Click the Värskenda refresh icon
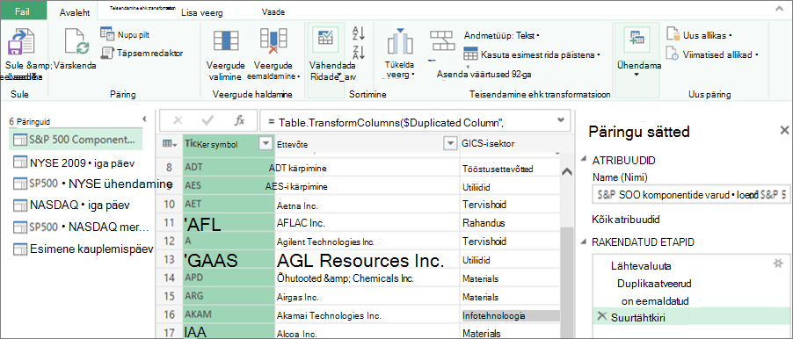This screenshot has width=793, height=339. [x=77, y=41]
